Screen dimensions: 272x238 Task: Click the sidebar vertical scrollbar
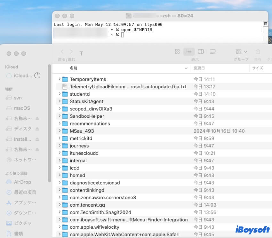[49, 122]
